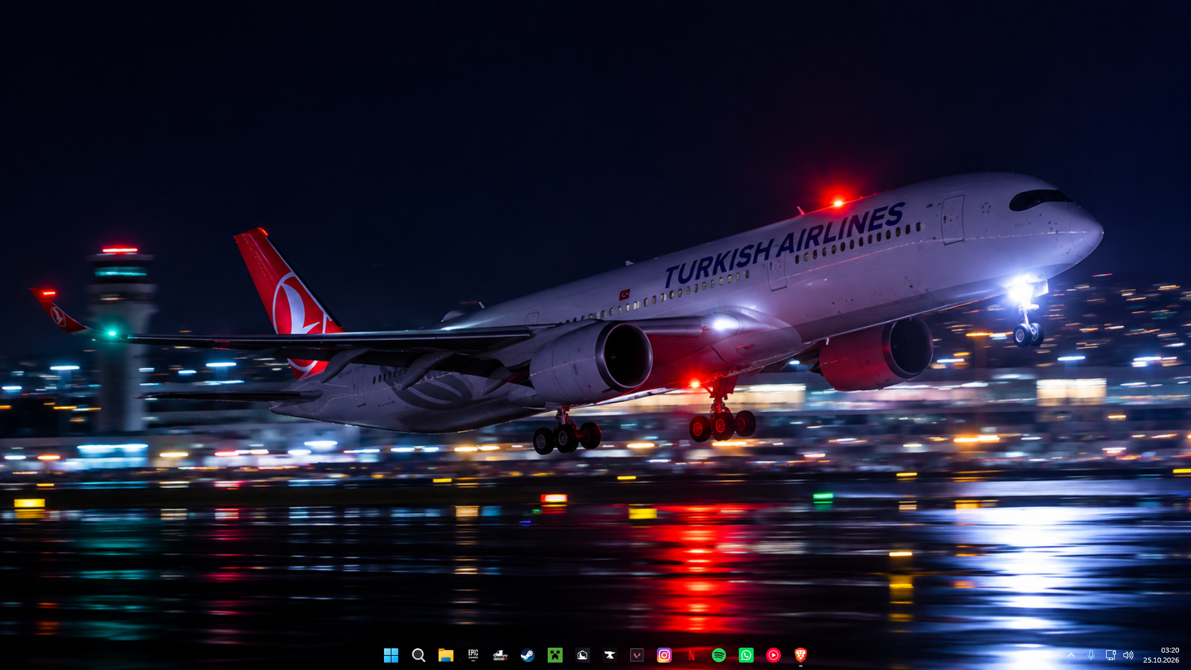Open the Epic Games Launcher
This screenshot has width=1191, height=670.
click(x=473, y=655)
